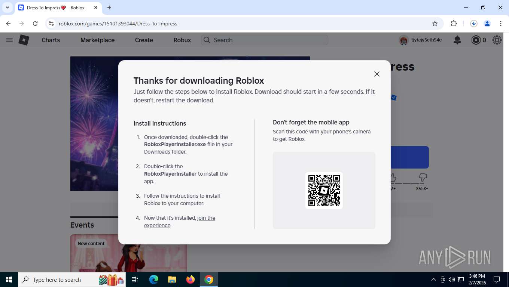Open Task View on taskbar
The image size is (509, 287).
(x=135, y=280)
